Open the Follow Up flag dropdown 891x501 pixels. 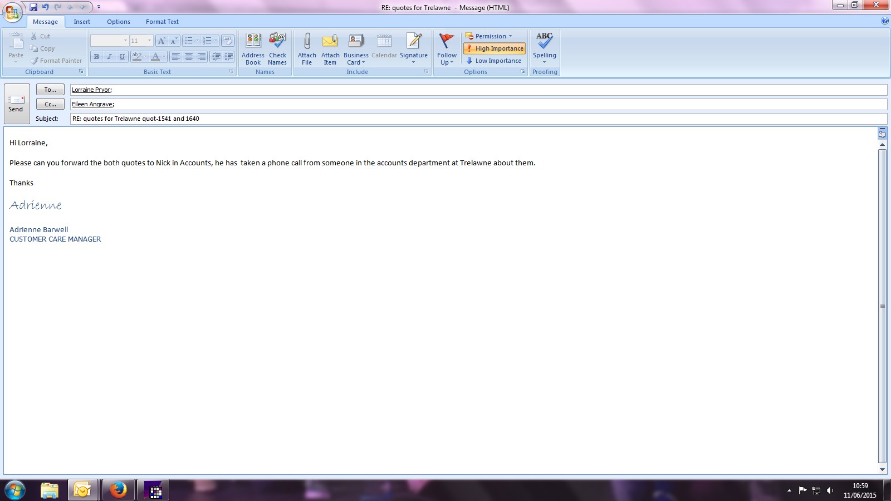pyautogui.click(x=447, y=49)
